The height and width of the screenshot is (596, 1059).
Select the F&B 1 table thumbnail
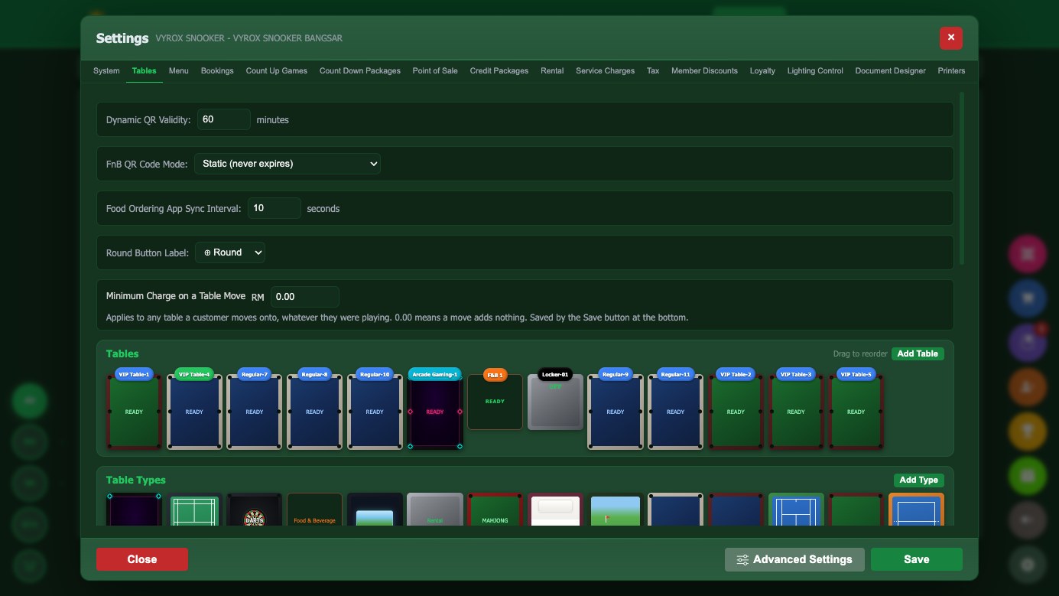click(495, 401)
